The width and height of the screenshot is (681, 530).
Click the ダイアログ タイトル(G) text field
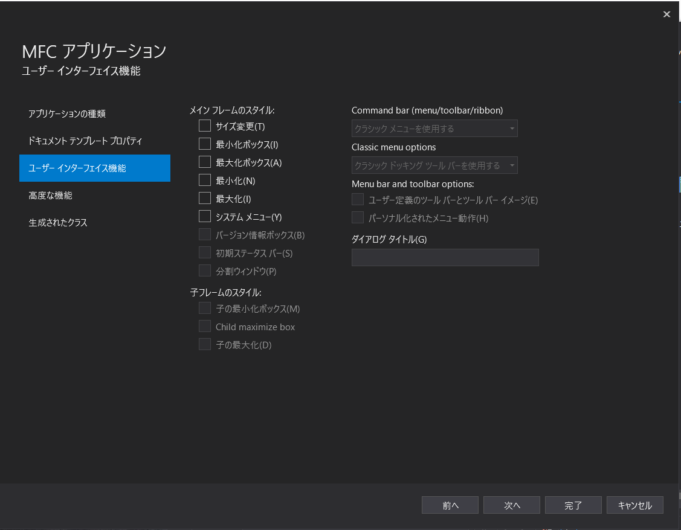click(x=445, y=258)
